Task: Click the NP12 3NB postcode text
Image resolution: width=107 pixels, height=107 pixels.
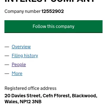Action: [31, 102]
